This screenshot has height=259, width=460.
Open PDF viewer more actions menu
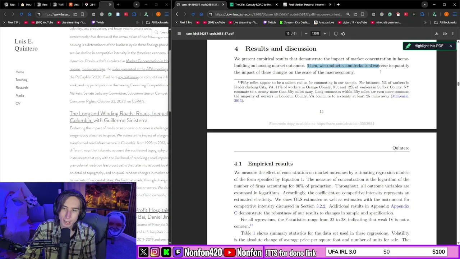[x=453, y=33]
